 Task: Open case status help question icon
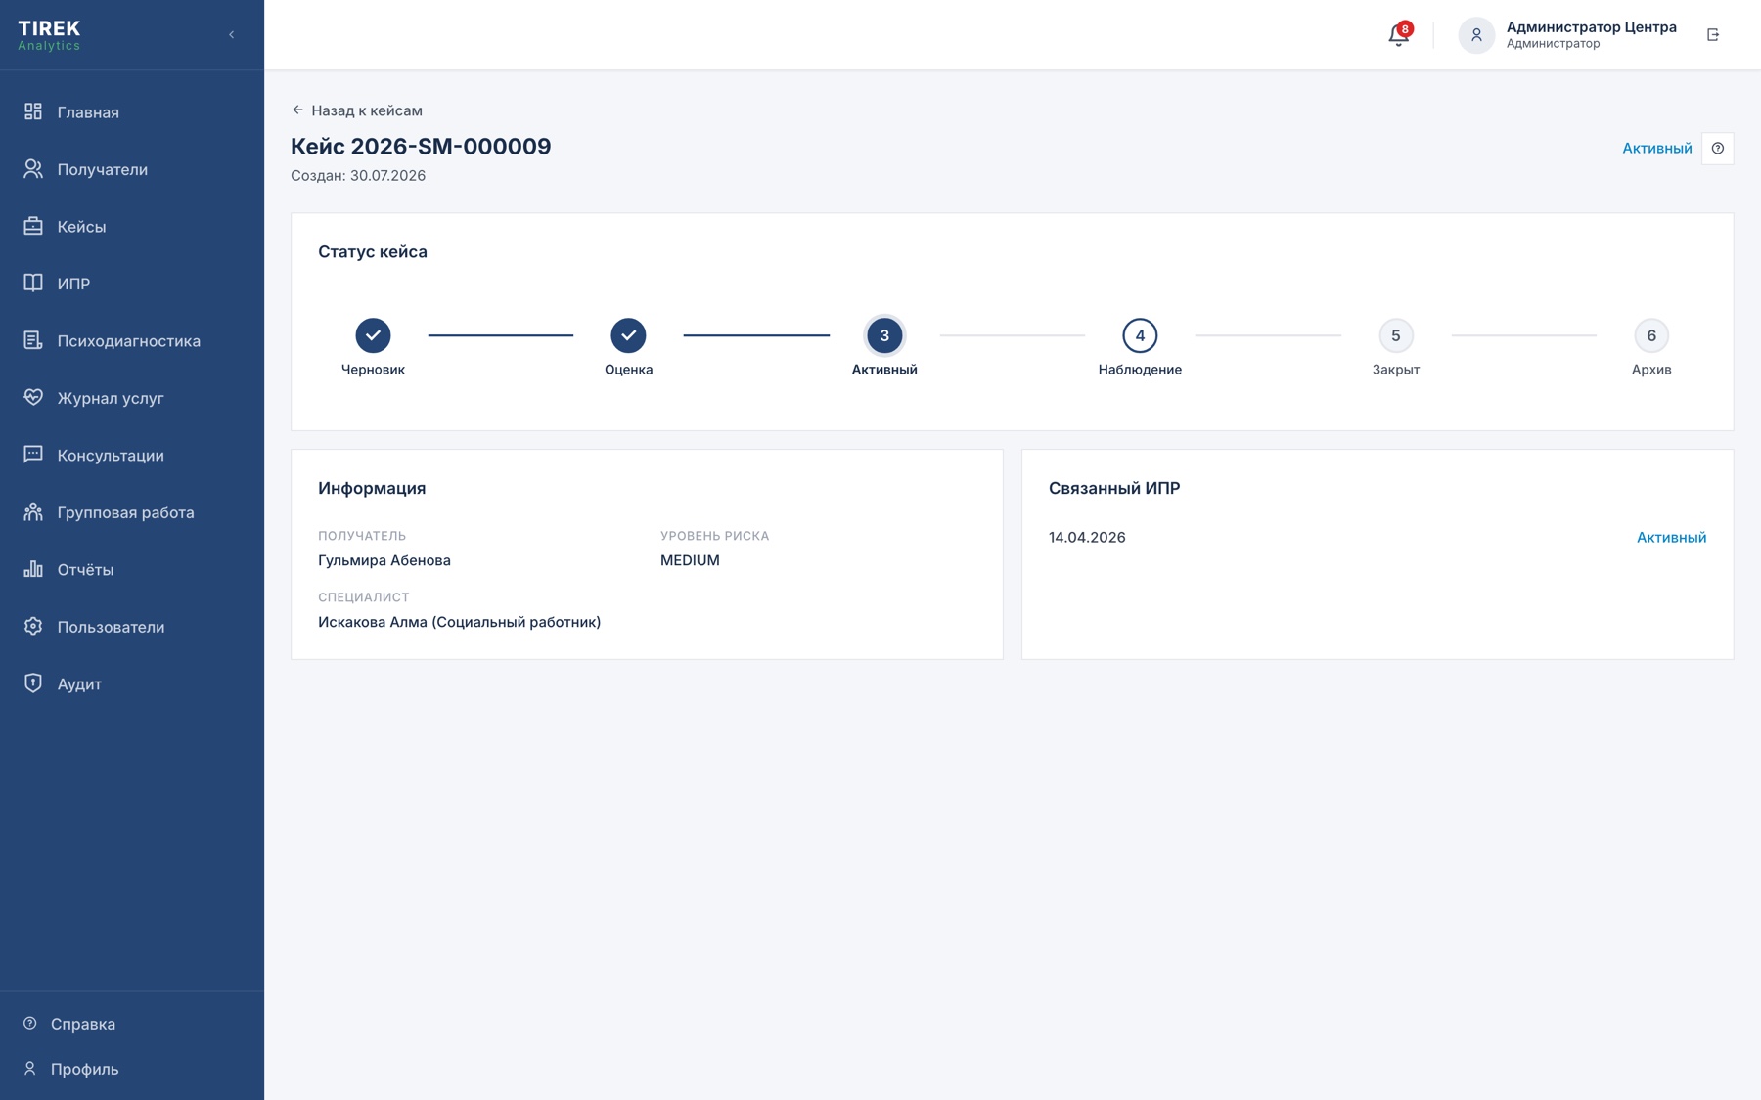[1718, 149]
